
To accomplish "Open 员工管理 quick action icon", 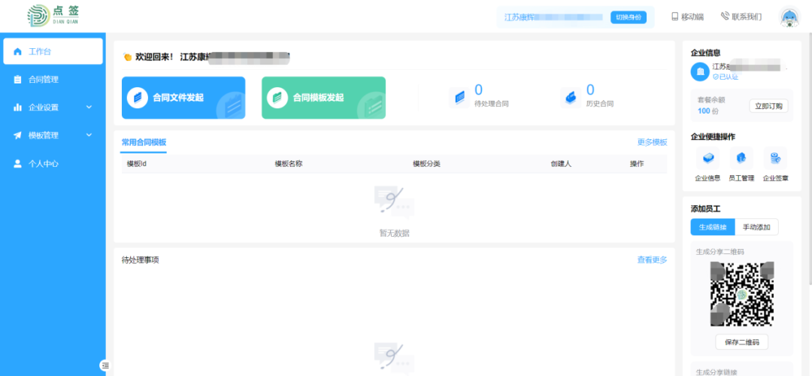I will click(741, 158).
